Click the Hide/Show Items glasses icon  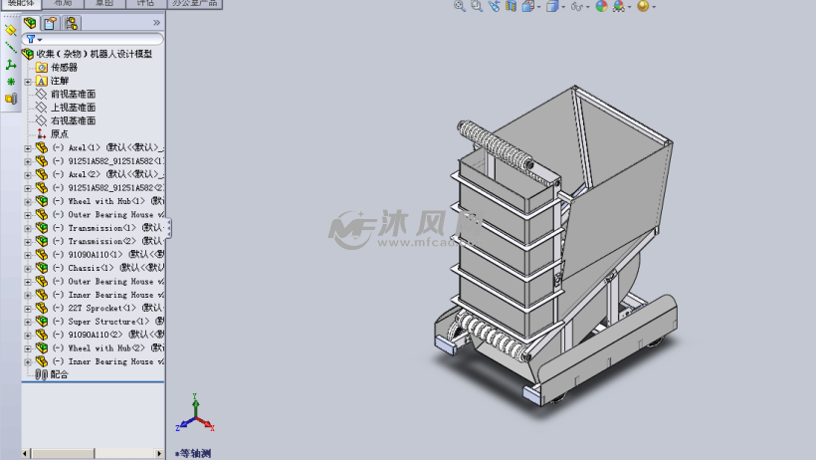pos(576,6)
